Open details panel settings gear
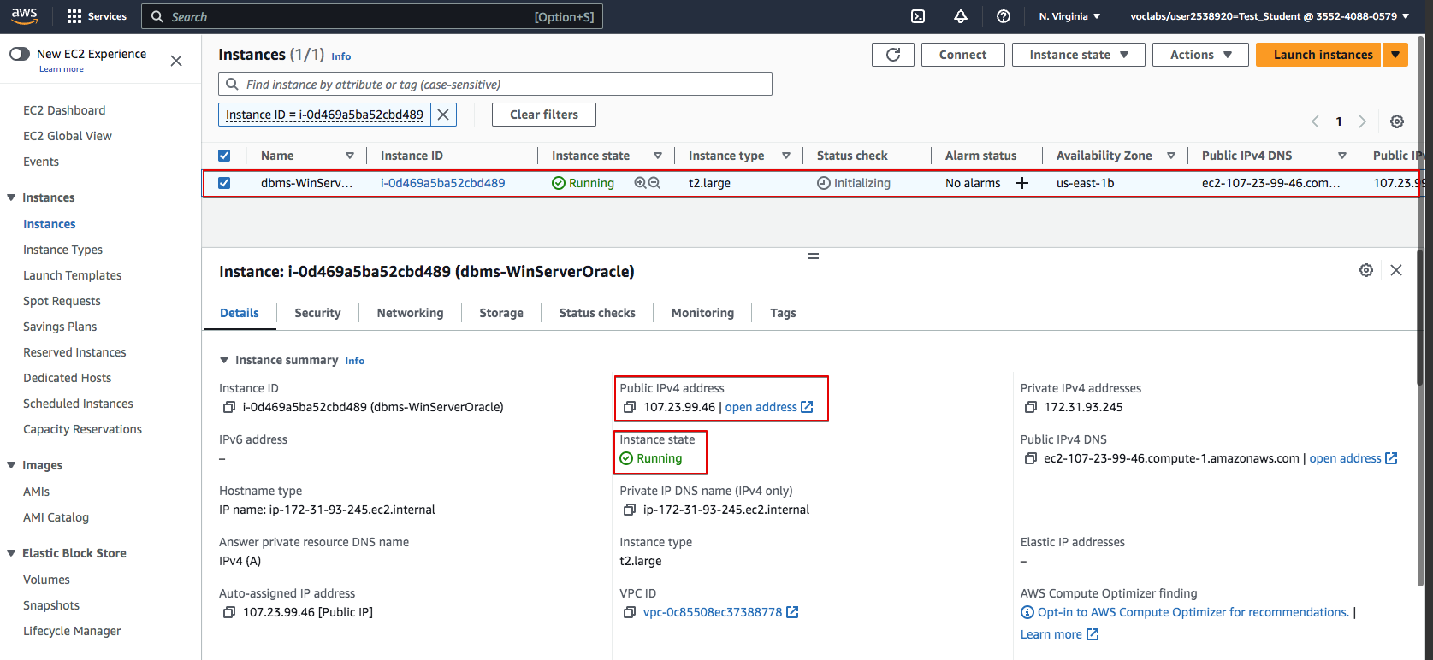Image resolution: width=1433 pixels, height=660 pixels. (x=1366, y=270)
